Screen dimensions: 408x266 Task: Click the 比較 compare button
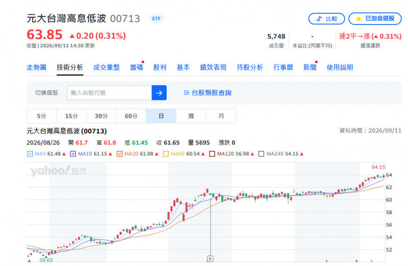point(326,19)
